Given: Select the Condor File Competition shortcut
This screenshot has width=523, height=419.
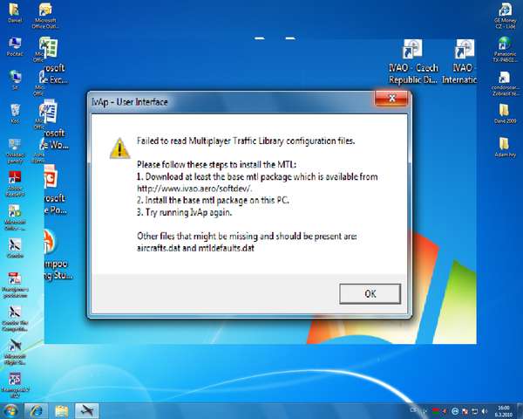Looking at the screenshot, I should pos(15,319).
